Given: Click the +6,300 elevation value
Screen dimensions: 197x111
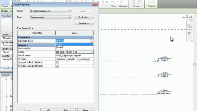Looking at the screenshot, I should pos(164,57).
